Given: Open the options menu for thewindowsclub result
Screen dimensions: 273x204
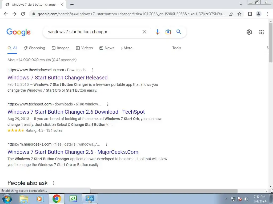Looking at the screenshot, I should pos(92,70).
